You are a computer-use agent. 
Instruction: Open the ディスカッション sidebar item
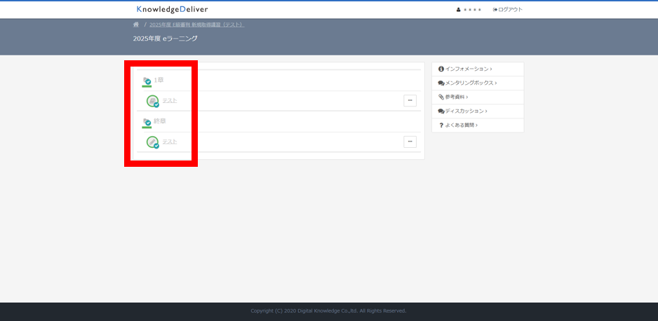coord(465,111)
